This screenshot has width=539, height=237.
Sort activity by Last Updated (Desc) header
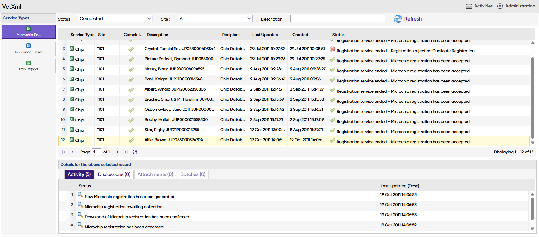(400, 186)
